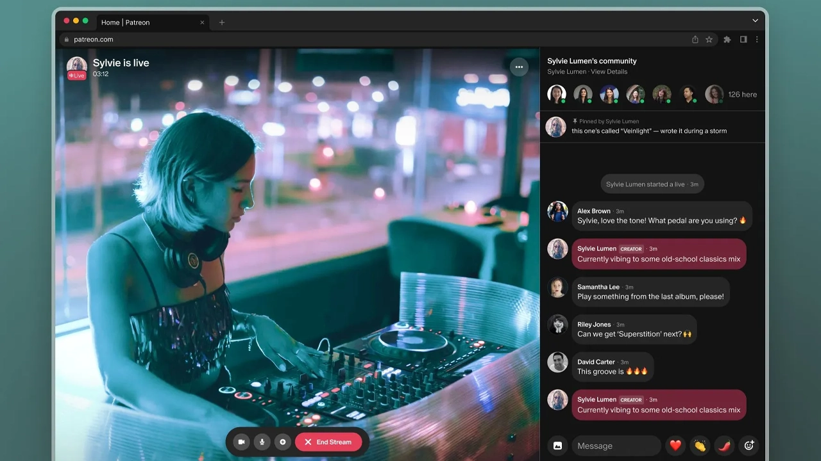This screenshot has height=461, width=821.
Task: Click the 126 here viewer count
Action: coord(742,94)
